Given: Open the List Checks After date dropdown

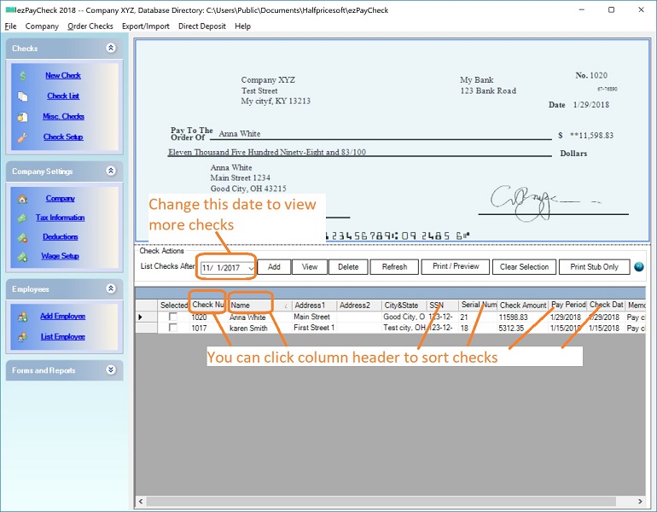Looking at the screenshot, I should coord(251,267).
